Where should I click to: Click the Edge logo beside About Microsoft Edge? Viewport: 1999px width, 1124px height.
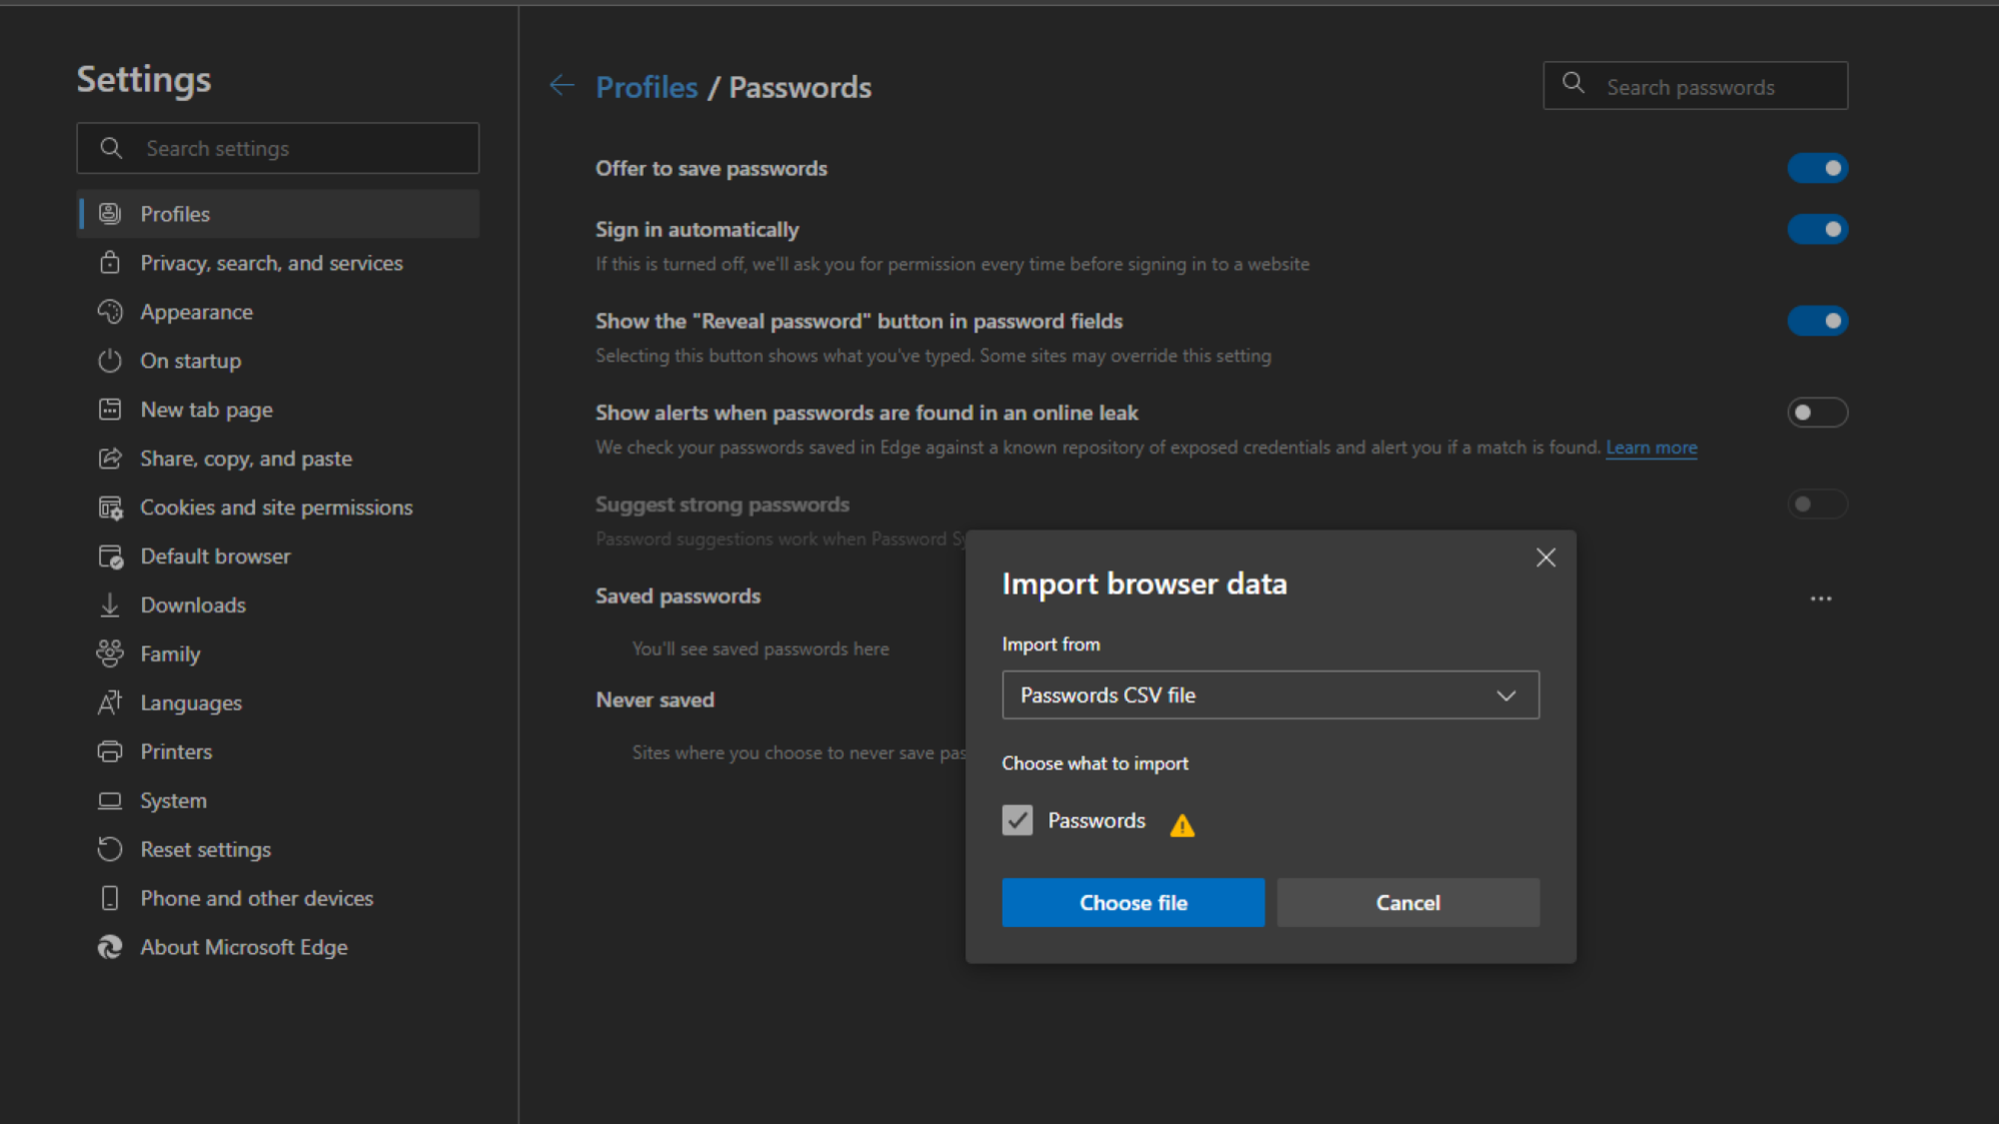click(x=110, y=947)
